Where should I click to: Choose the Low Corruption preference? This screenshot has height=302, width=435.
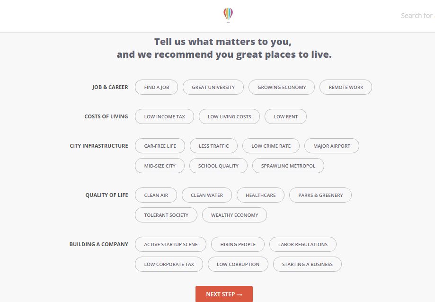238,264
